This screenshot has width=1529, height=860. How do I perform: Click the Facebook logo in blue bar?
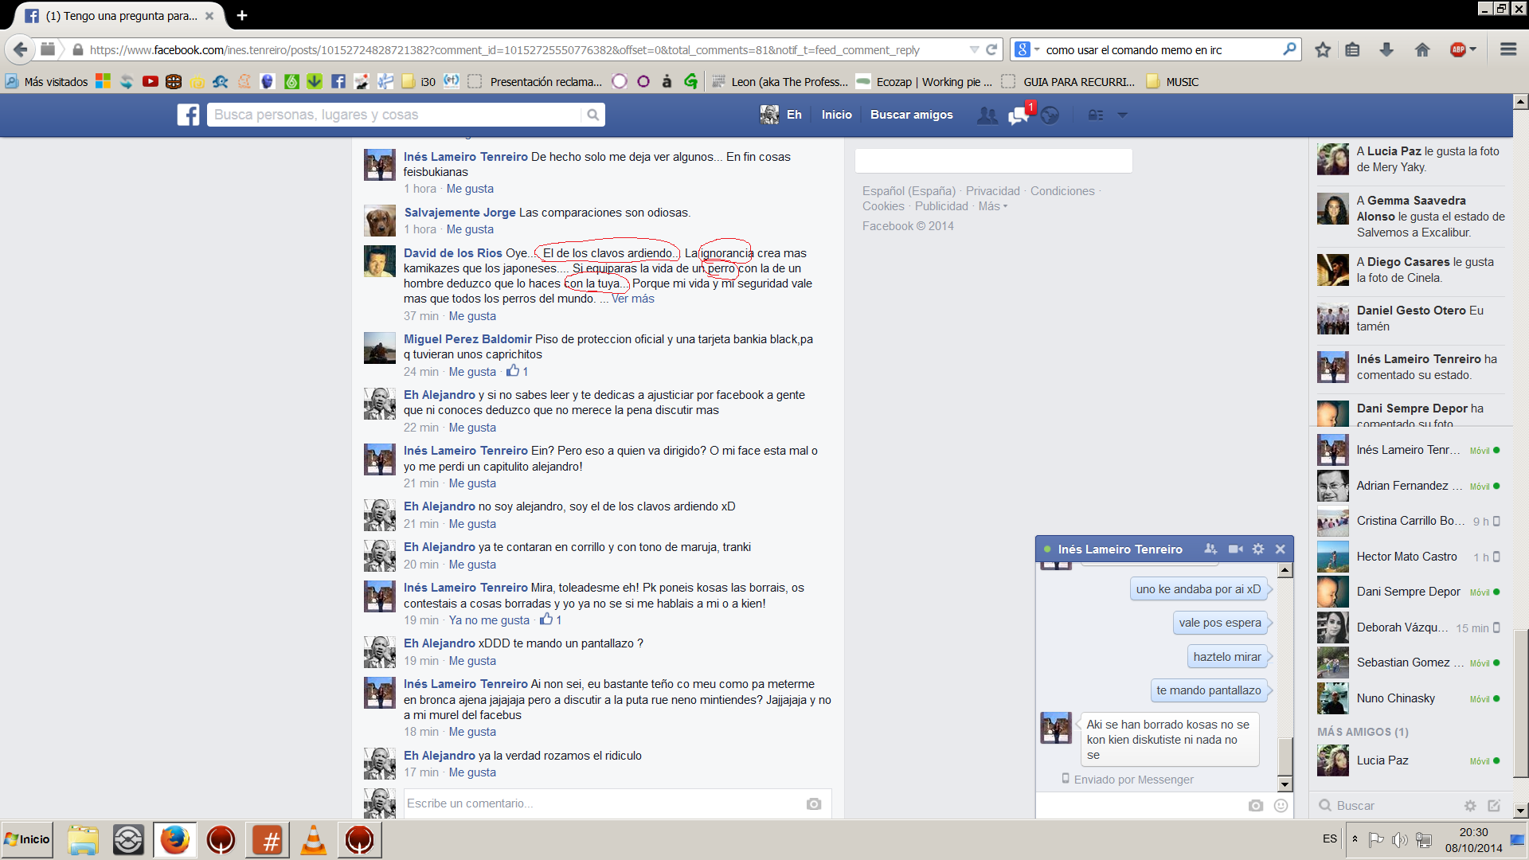point(188,115)
